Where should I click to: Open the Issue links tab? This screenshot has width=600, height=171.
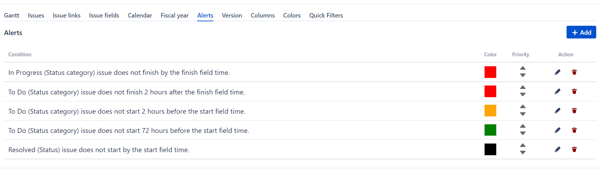click(x=67, y=15)
